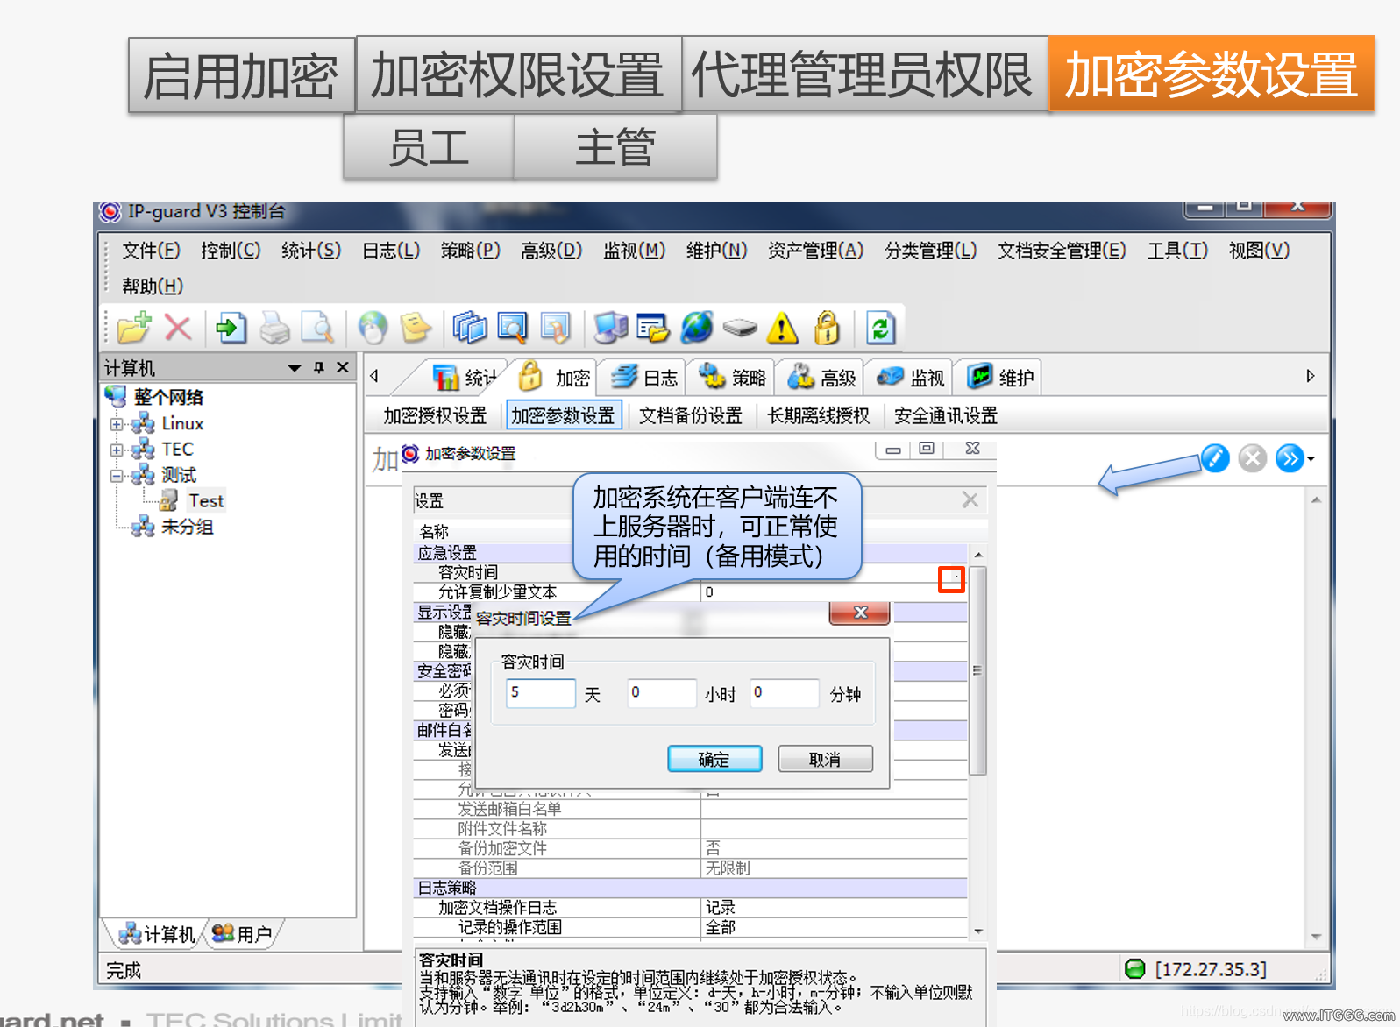Select 整个网络 root in the tree
1400x1027 pixels.
tap(168, 397)
